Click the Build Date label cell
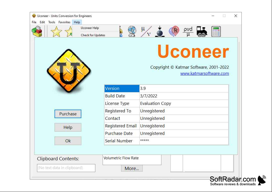Image resolution: width=272 pixels, height=192 pixels. click(x=122, y=96)
